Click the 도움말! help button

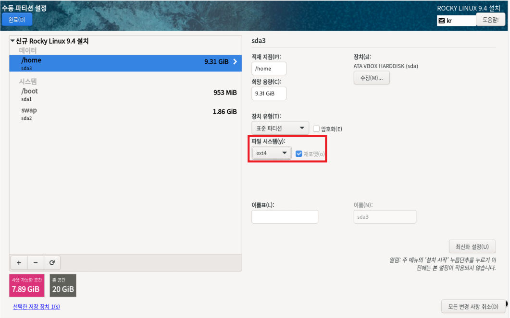tap(490, 20)
